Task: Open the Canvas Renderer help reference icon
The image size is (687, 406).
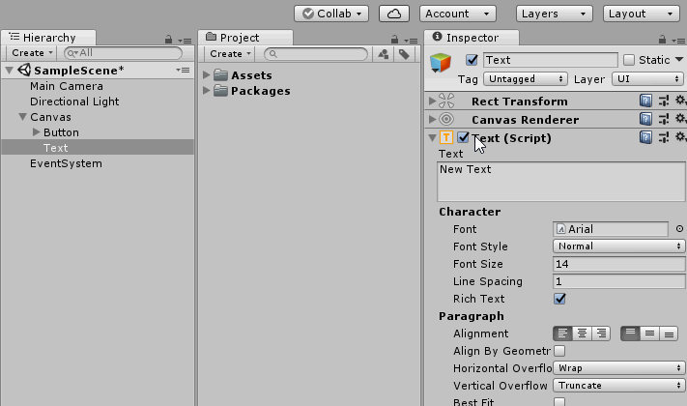Action: pos(645,119)
